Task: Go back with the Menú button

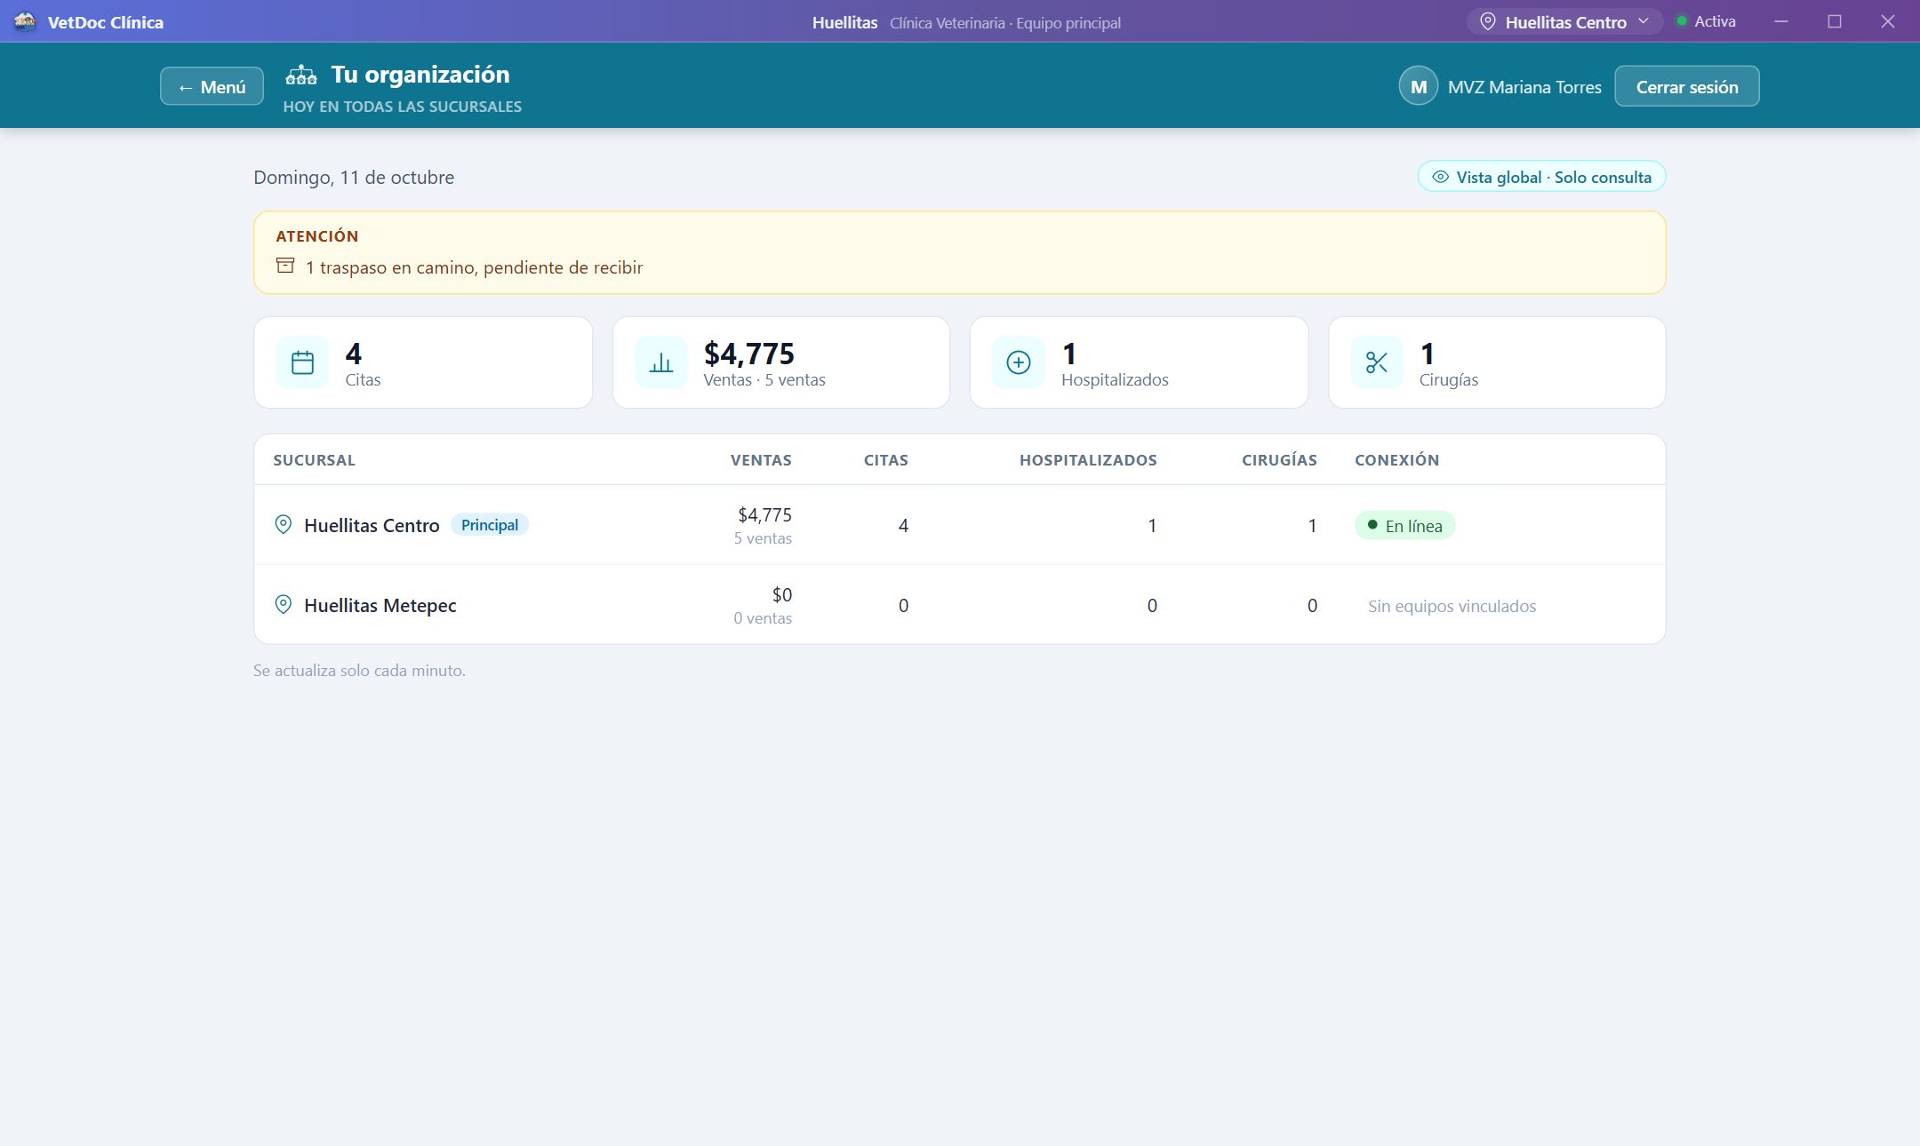Action: tap(212, 86)
